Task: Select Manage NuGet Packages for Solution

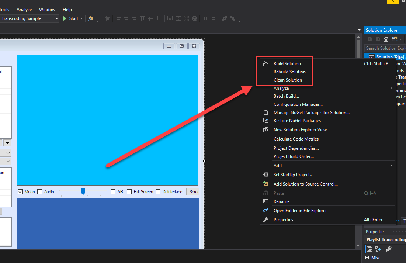Action: coord(328,113)
